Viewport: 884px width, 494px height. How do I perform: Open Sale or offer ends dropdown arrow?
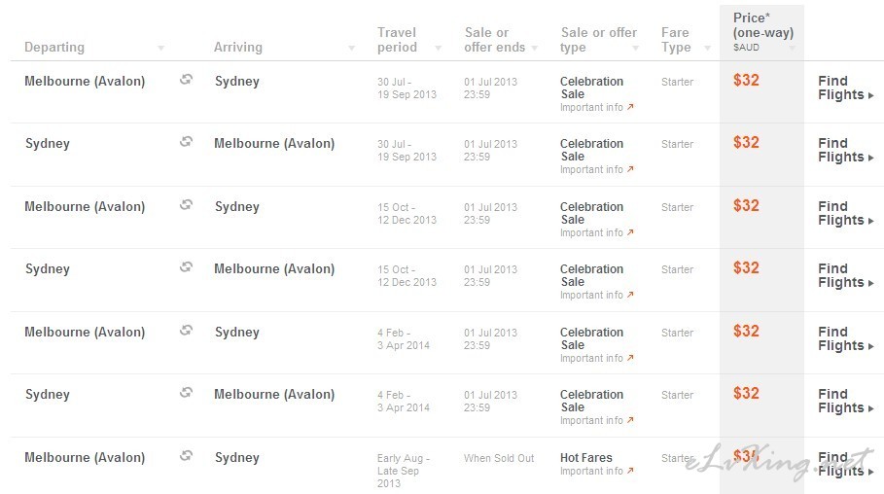point(535,48)
